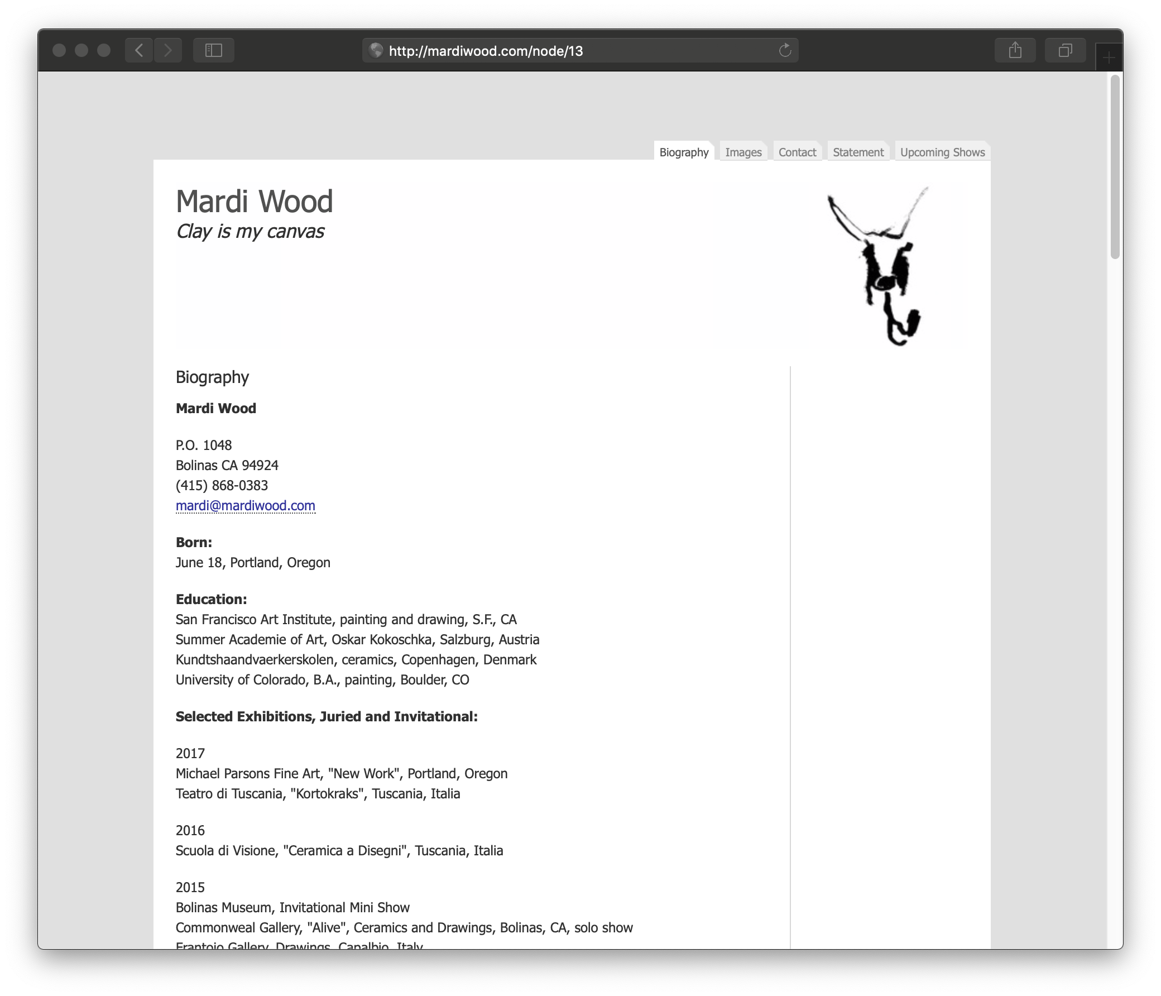Viewport: 1161px width, 996px height.
Task: Maximize the Safari window
Action: point(104,50)
